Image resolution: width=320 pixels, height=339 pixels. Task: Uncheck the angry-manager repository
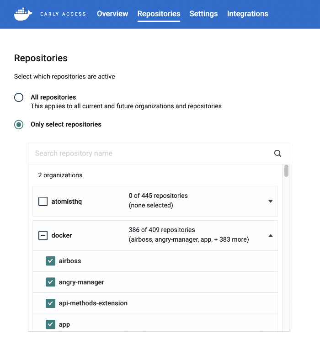(x=50, y=282)
